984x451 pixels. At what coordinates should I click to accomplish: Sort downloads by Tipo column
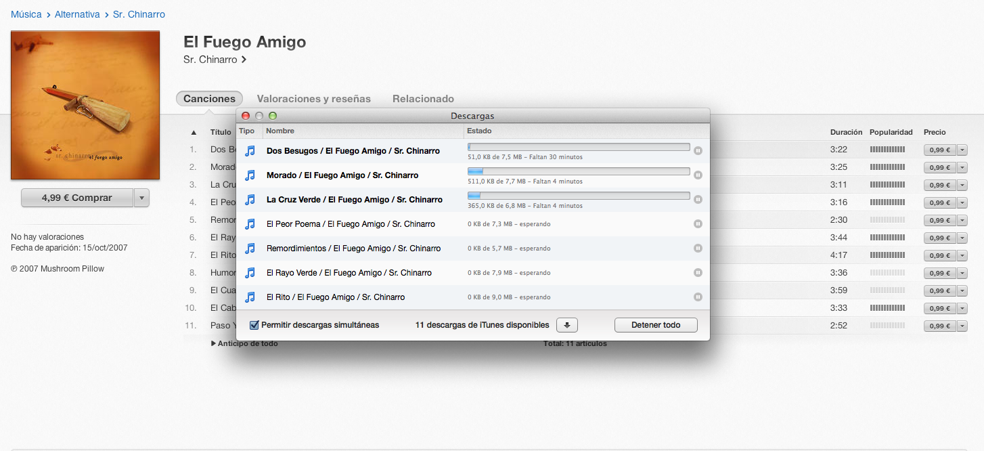pyautogui.click(x=249, y=131)
